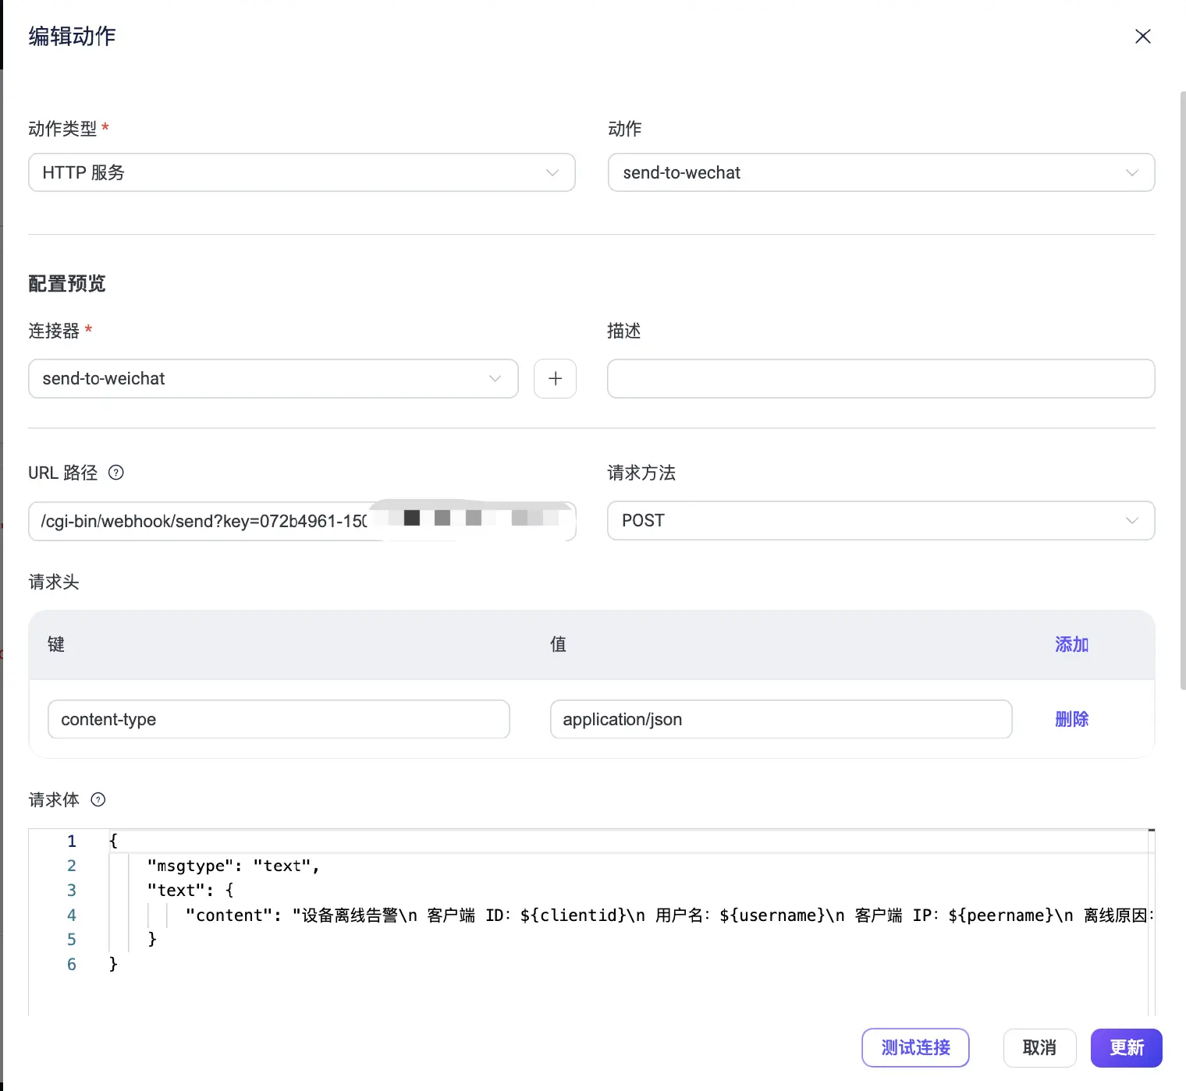Expand the send-to-wechat 动作 dropdown
Image resolution: width=1186 pixels, height=1091 pixels.
tap(880, 172)
